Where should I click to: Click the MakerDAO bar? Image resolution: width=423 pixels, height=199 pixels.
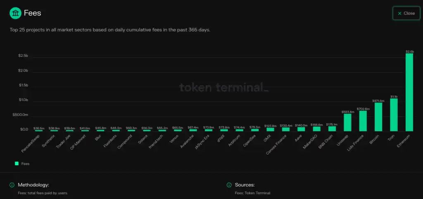(x=316, y=129)
